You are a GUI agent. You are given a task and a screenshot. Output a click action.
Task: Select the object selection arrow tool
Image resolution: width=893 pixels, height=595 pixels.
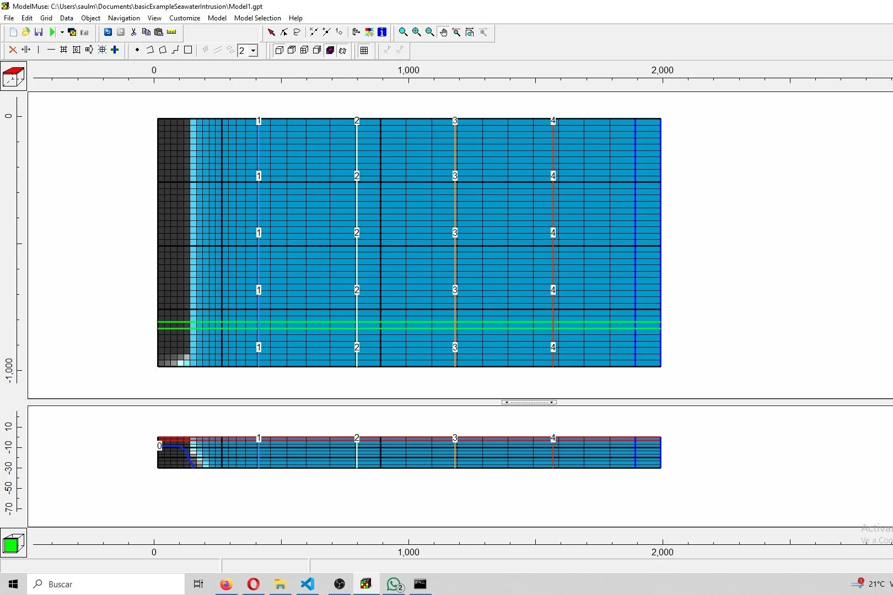click(271, 32)
